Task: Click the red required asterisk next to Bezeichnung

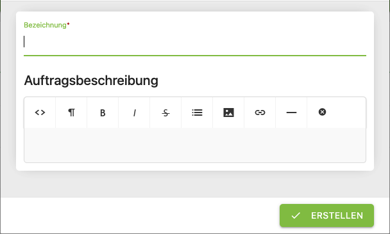Action: (x=68, y=24)
